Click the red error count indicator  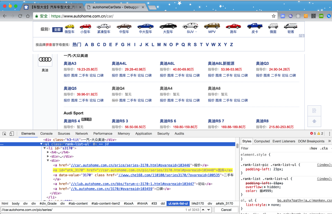coord(313,134)
